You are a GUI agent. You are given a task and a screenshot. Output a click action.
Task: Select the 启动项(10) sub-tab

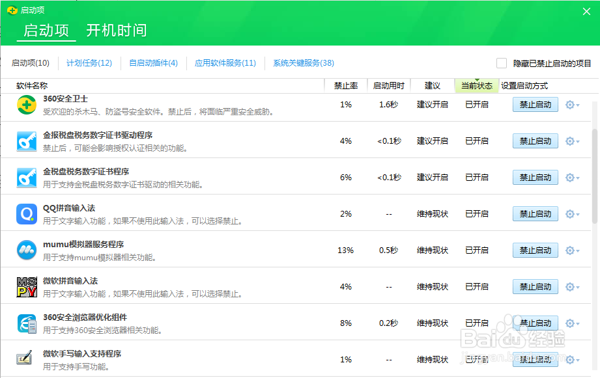31,63
